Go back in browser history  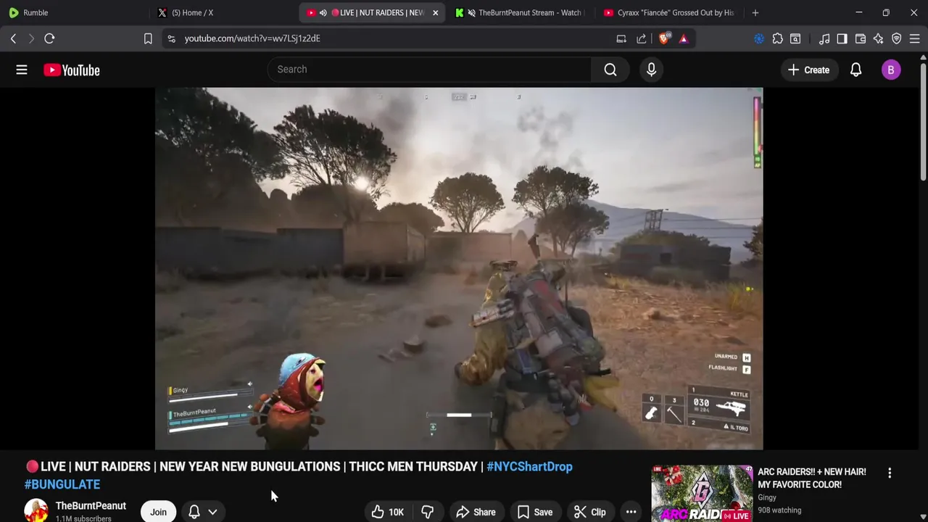pos(13,38)
